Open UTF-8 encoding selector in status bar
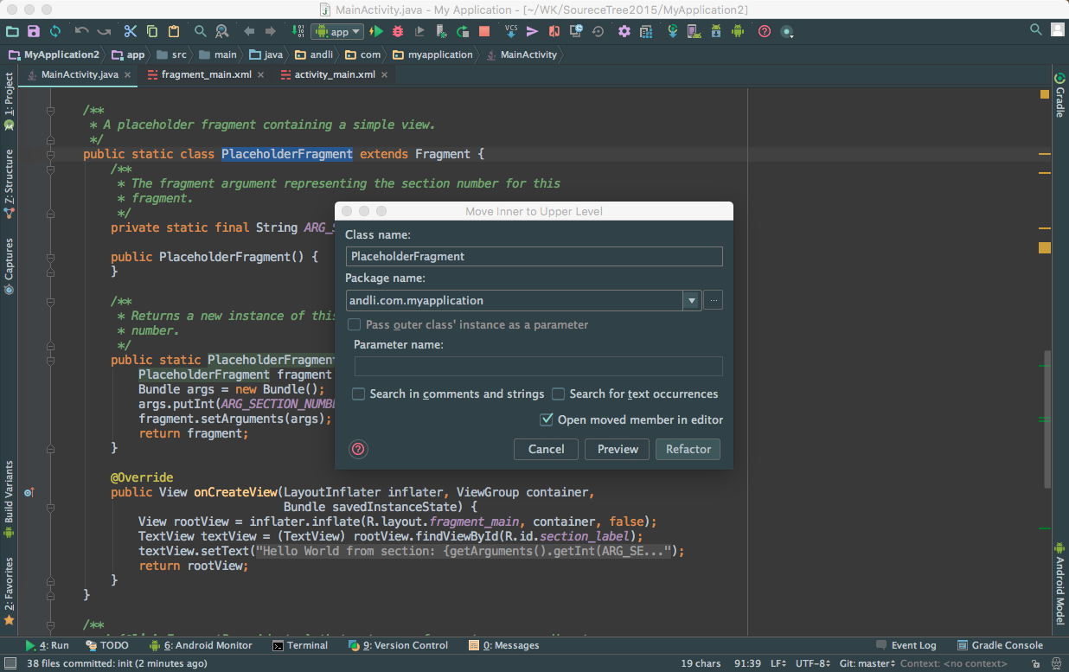The width and height of the screenshot is (1069, 672). [813, 663]
